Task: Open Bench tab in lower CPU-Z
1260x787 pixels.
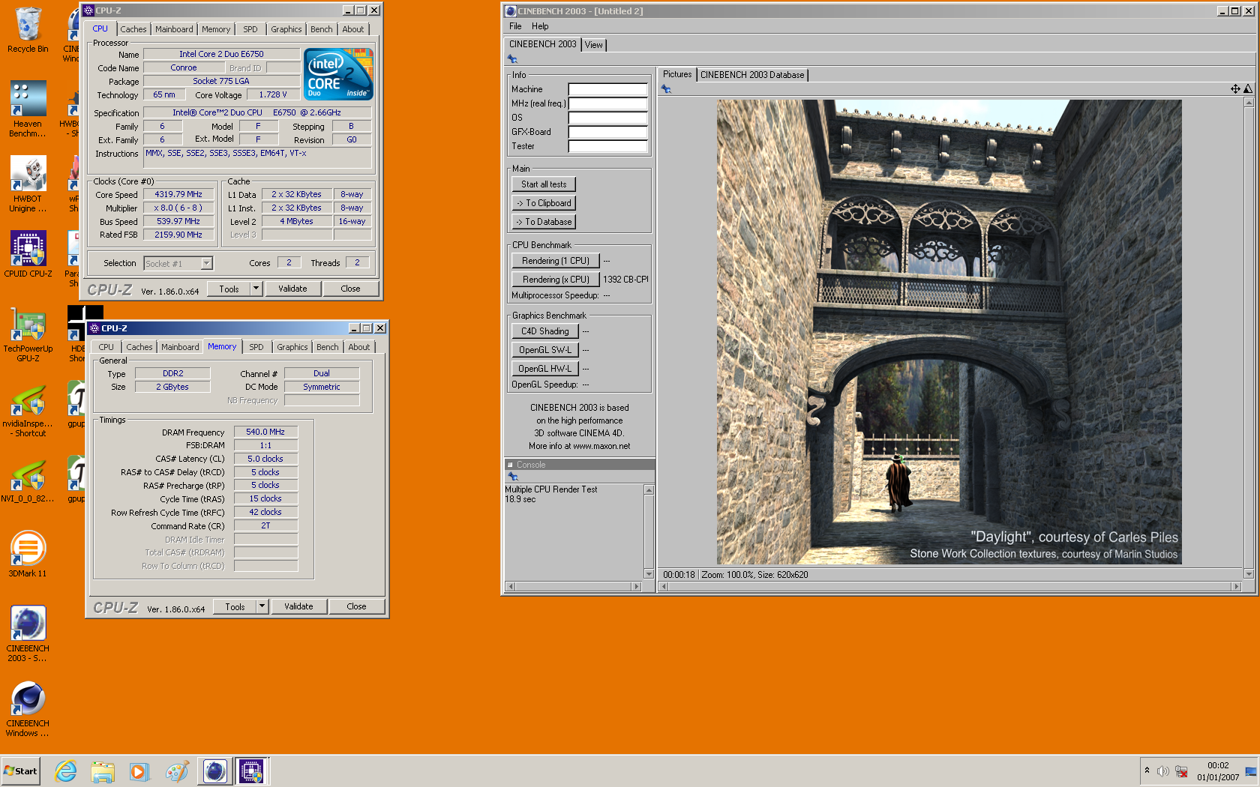Action: coord(328,347)
